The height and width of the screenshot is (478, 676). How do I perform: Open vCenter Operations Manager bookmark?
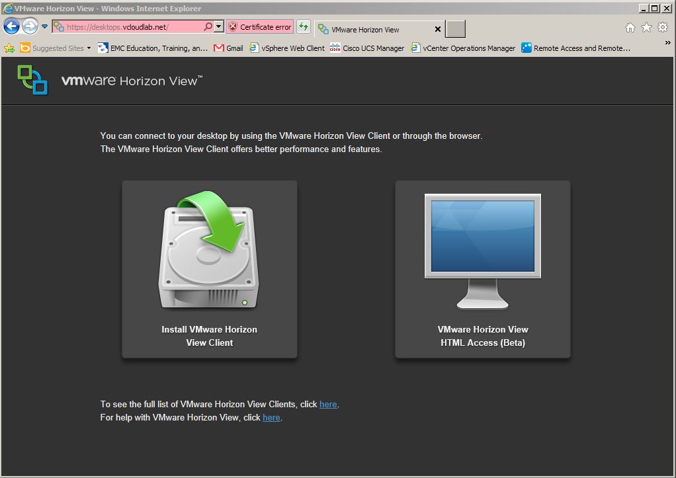[x=463, y=48]
